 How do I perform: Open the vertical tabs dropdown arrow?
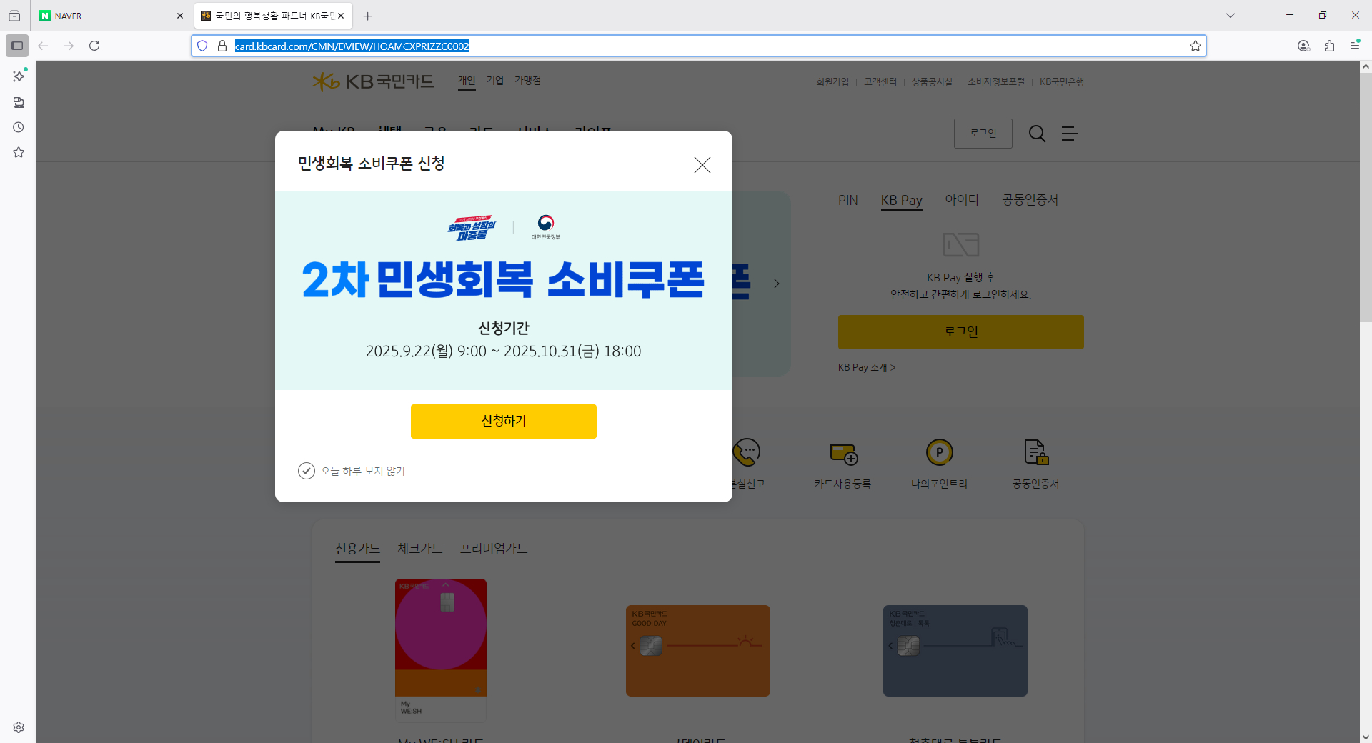[1230, 15]
